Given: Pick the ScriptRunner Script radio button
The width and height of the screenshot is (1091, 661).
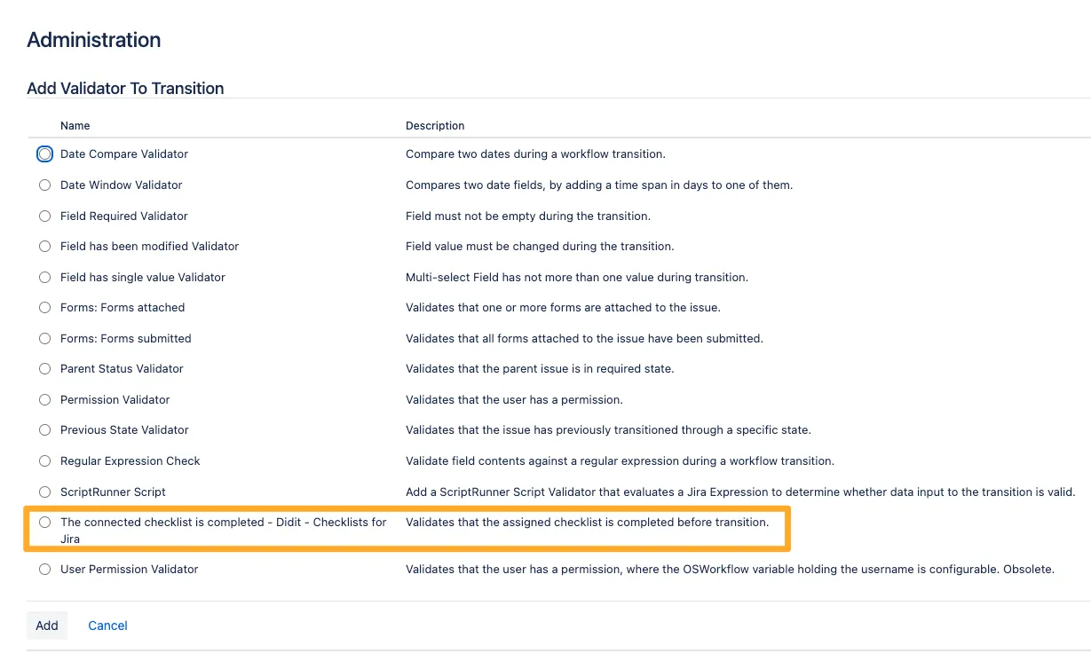Looking at the screenshot, I should coord(44,492).
